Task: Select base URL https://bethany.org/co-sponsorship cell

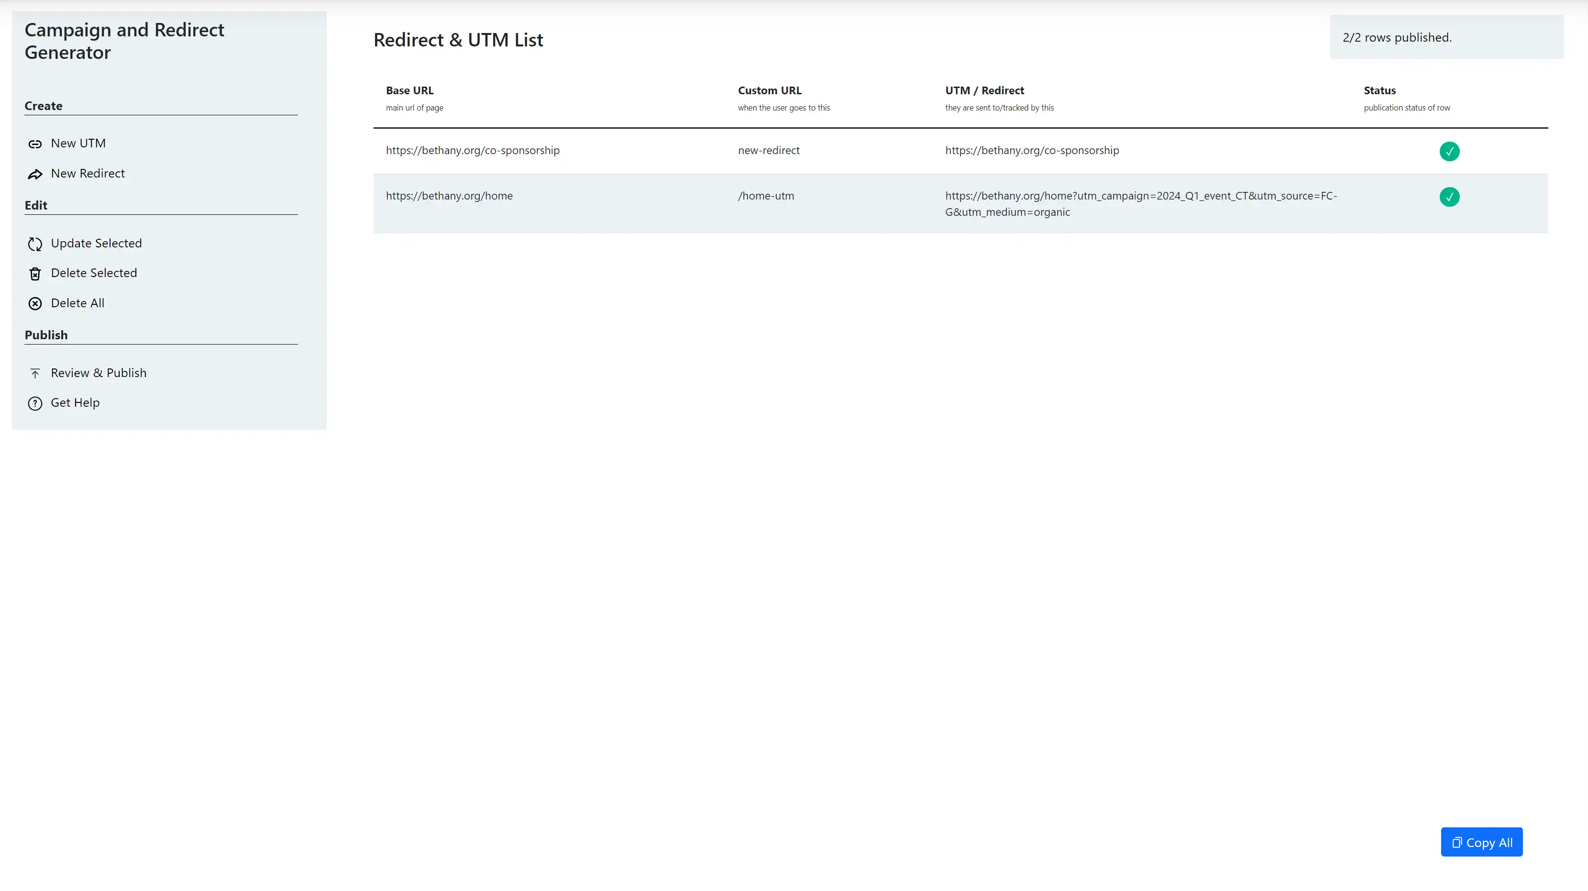Action: coord(473,150)
